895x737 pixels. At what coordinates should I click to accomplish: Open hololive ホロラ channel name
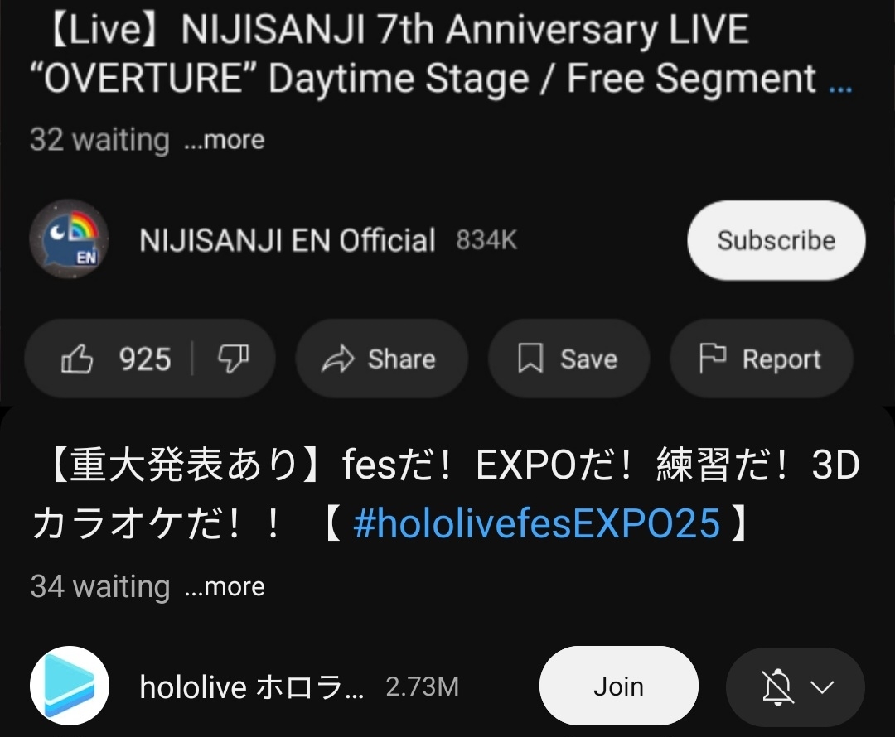(252, 686)
